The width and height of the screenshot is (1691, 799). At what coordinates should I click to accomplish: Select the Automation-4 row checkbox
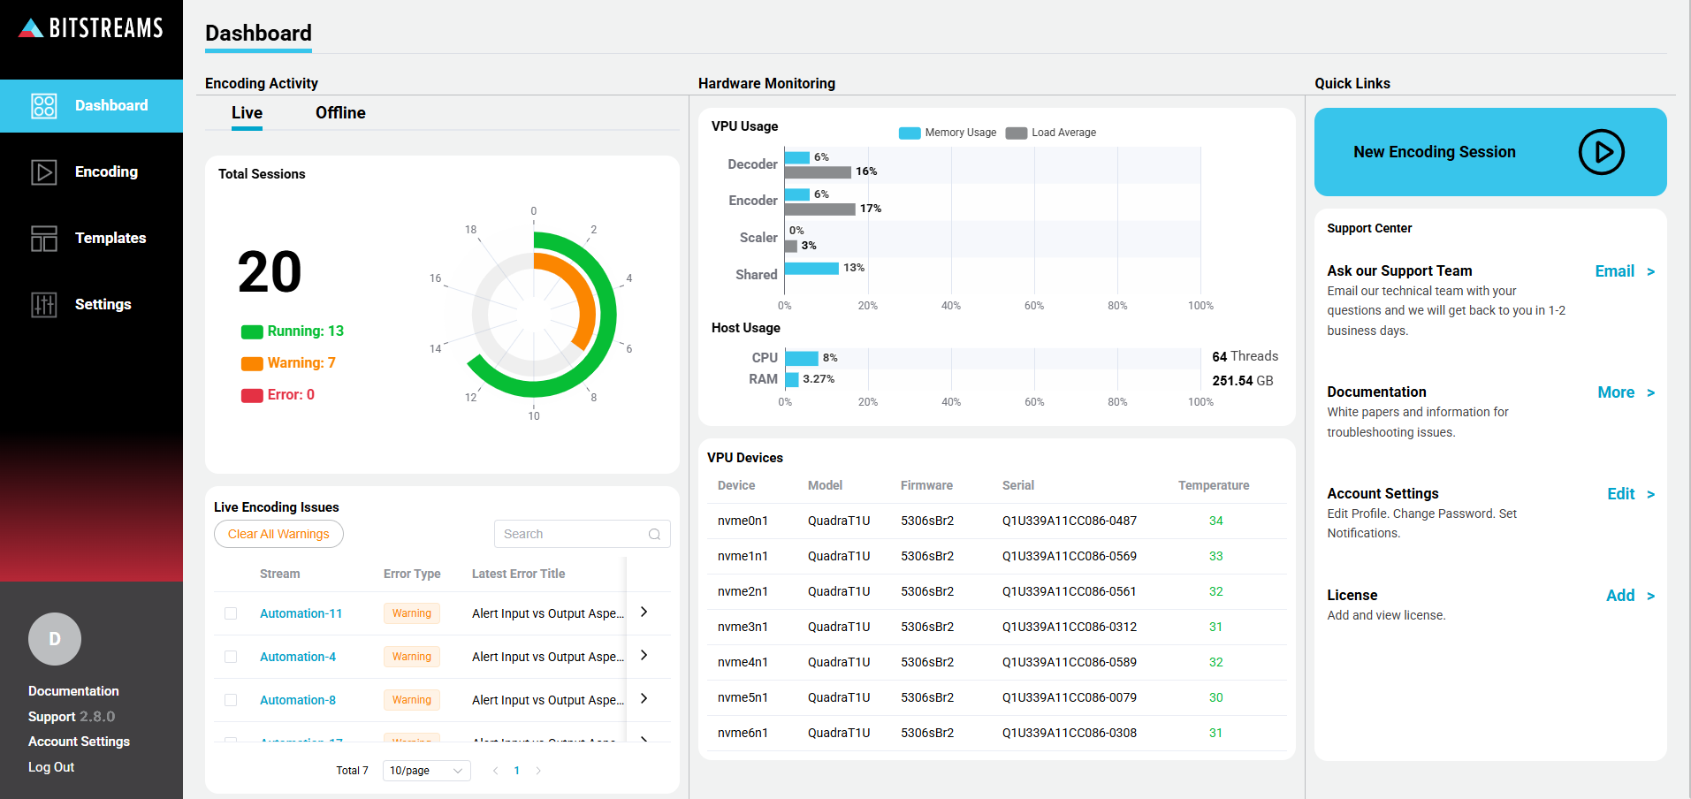pos(231,656)
